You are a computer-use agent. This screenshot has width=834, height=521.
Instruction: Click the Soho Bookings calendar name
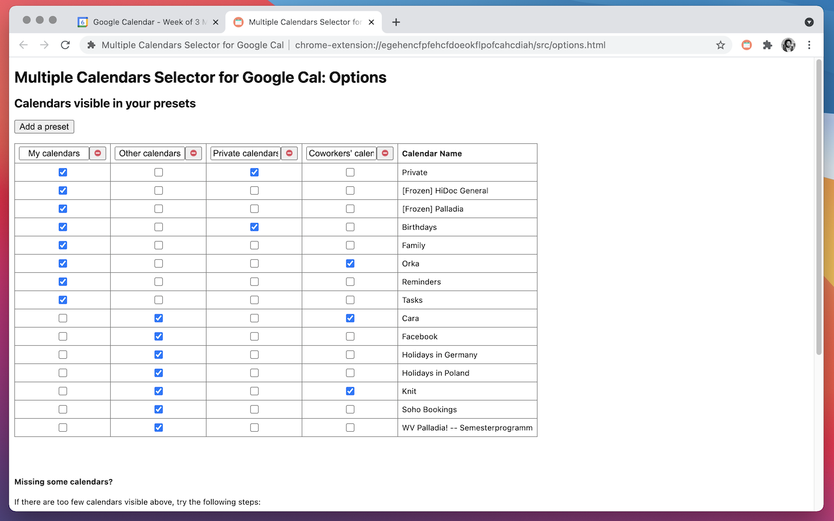click(429, 410)
